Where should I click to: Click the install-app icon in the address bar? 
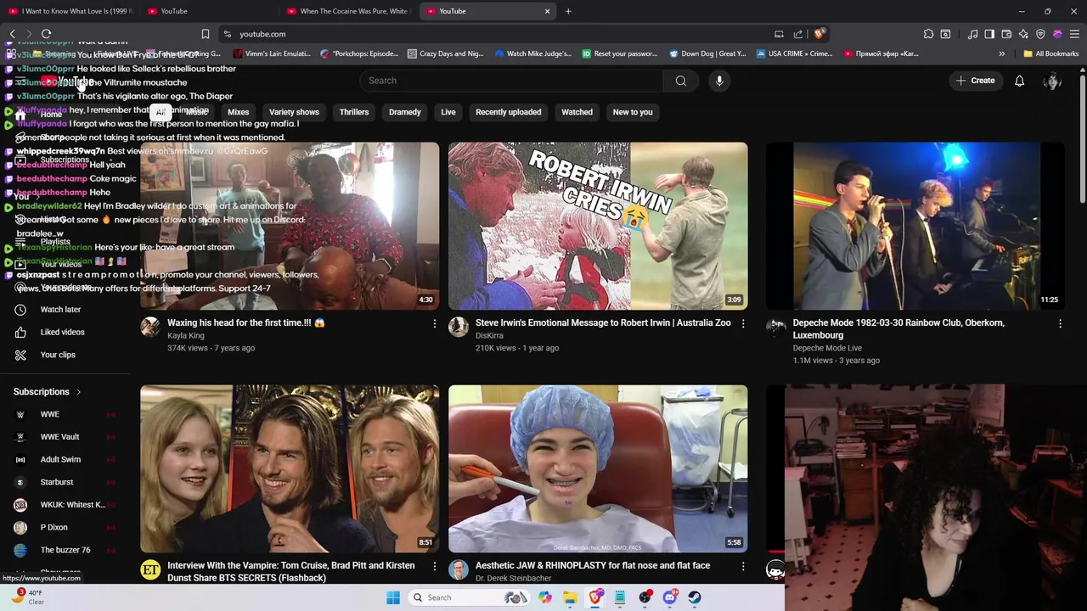[779, 34]
